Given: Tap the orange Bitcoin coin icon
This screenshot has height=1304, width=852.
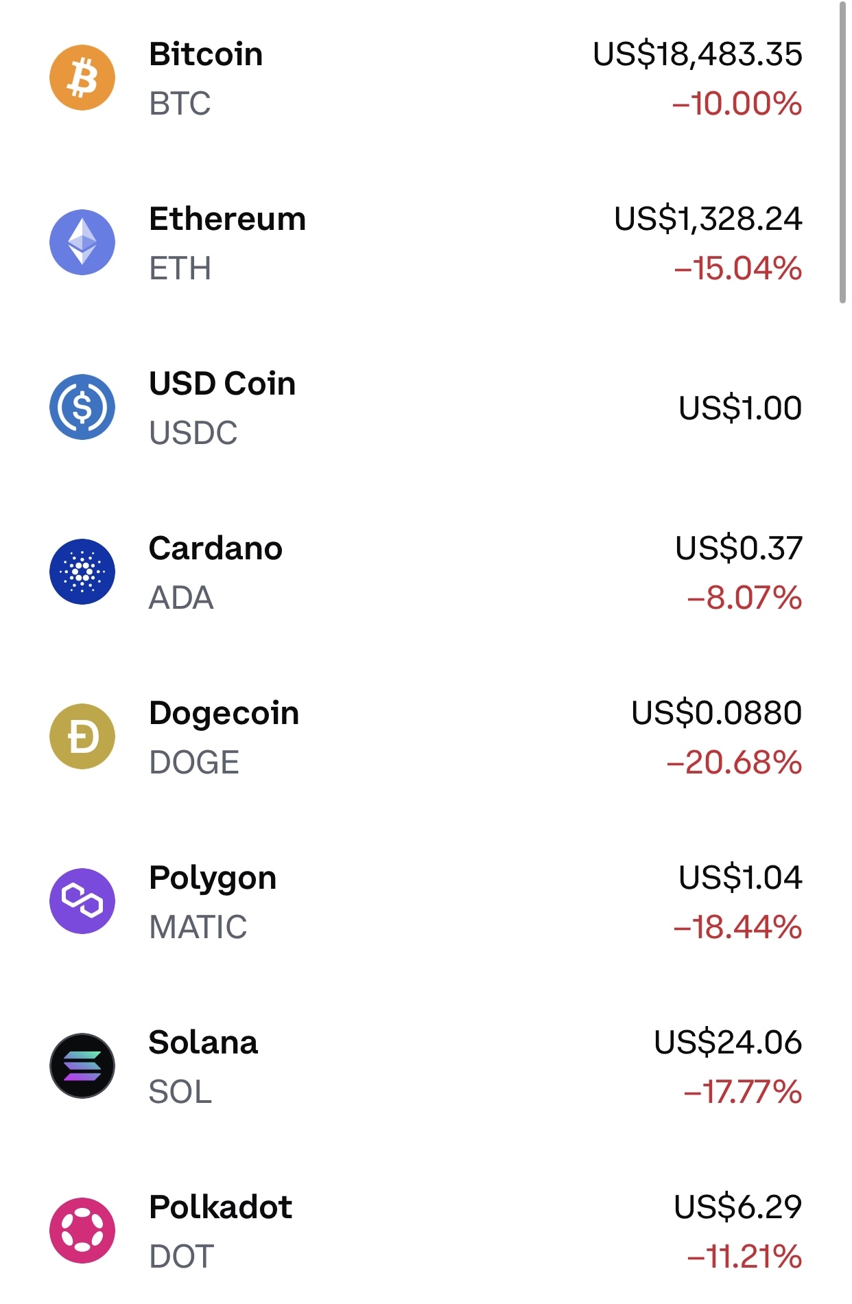Looking at the screenshot, I should pos(82,78).
